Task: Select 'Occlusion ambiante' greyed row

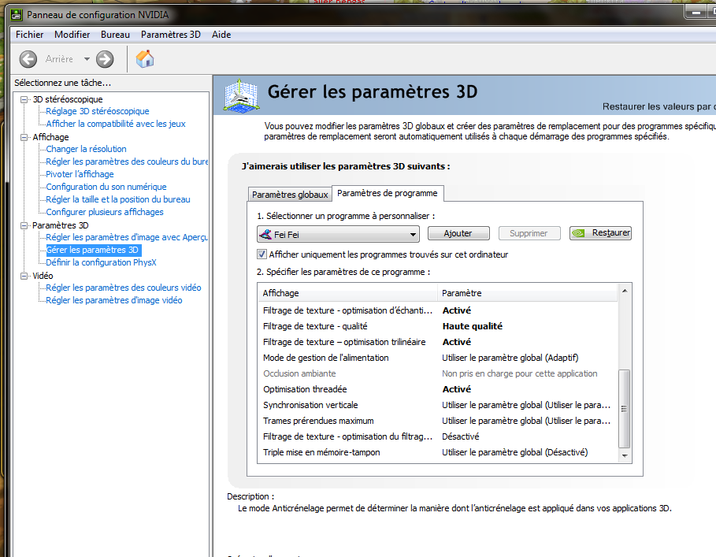Action: click(437, 373)
